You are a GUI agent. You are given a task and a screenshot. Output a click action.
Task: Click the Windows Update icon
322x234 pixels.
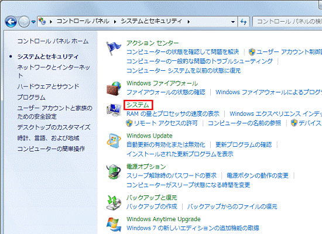[114, 141]
